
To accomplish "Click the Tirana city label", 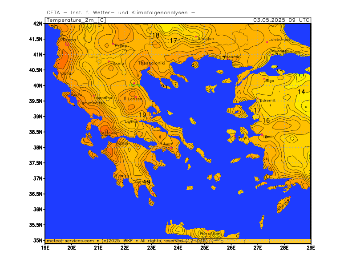I will (69, 40).
